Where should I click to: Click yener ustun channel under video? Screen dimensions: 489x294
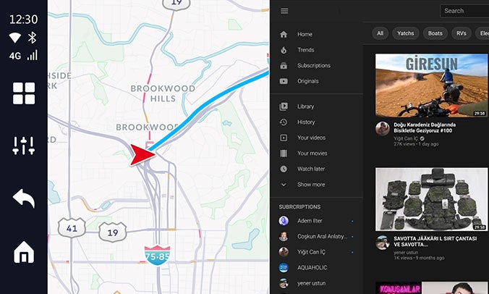tap(406, 252)
